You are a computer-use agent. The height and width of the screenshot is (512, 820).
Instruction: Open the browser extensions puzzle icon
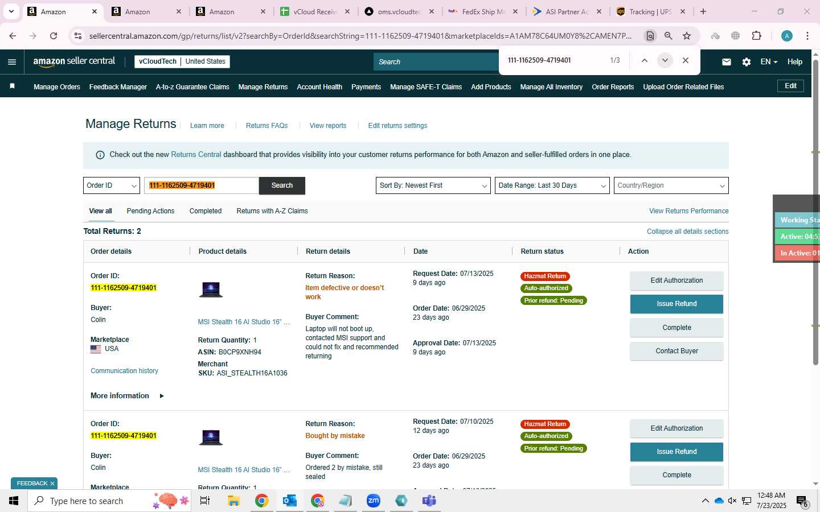click(x=756, y=36)
